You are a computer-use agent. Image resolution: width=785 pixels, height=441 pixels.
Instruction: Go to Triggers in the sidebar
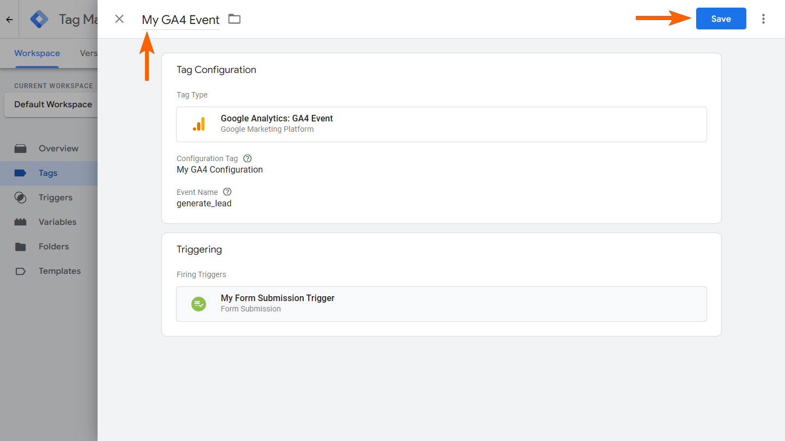[55, 197]
